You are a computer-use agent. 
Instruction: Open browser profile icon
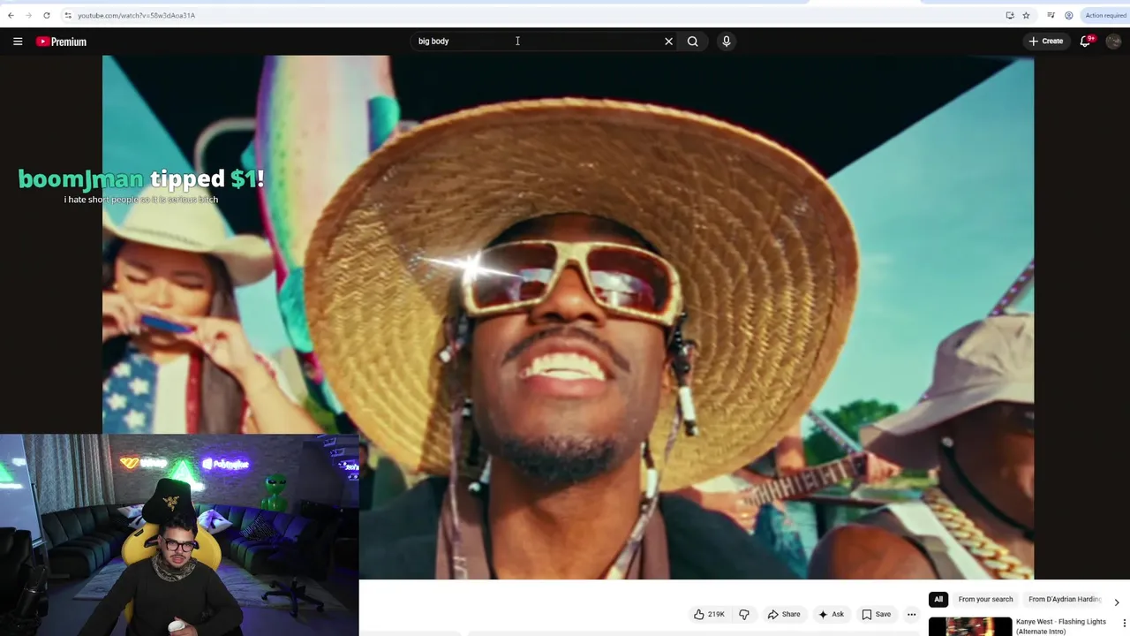click(x=1068, y=15)
